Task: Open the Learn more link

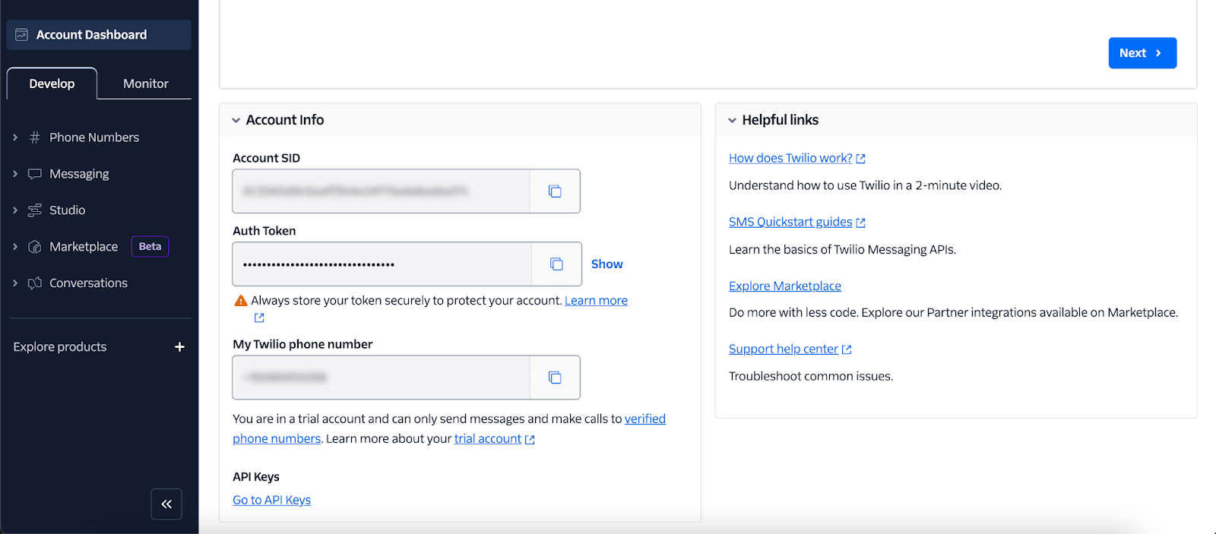Action: (x=596, y=301)
